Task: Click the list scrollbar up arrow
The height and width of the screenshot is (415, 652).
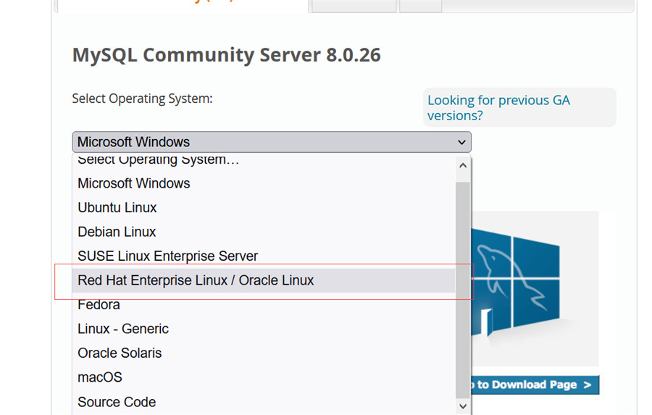Action: pyautogui.click(x=463, y=166)
